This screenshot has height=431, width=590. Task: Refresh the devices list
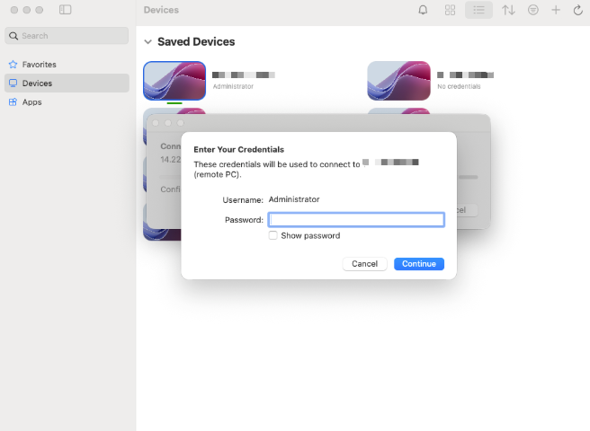click(577, 10)
